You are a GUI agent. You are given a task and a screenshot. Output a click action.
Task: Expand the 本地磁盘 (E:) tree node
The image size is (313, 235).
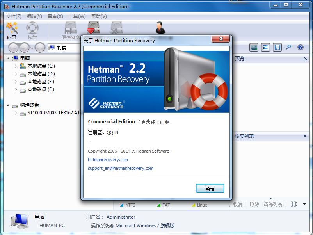click(x=16, y=82)
